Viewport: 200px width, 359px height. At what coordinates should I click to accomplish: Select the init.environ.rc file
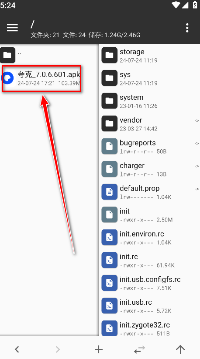click(x=149, y=237)
